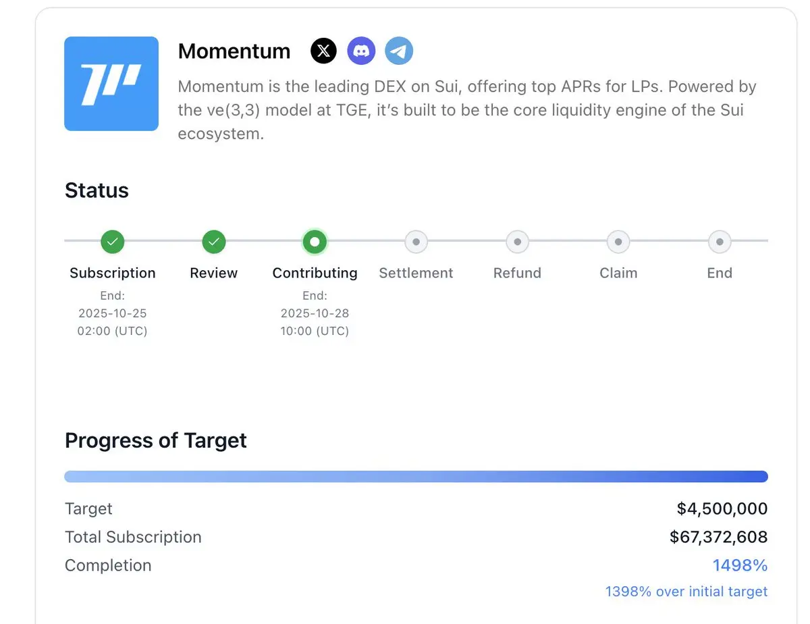Click the $67,372,608 total subscription amount
This screenshot has height=624, width=810.
pyautogui.click(x=718, y=537)
